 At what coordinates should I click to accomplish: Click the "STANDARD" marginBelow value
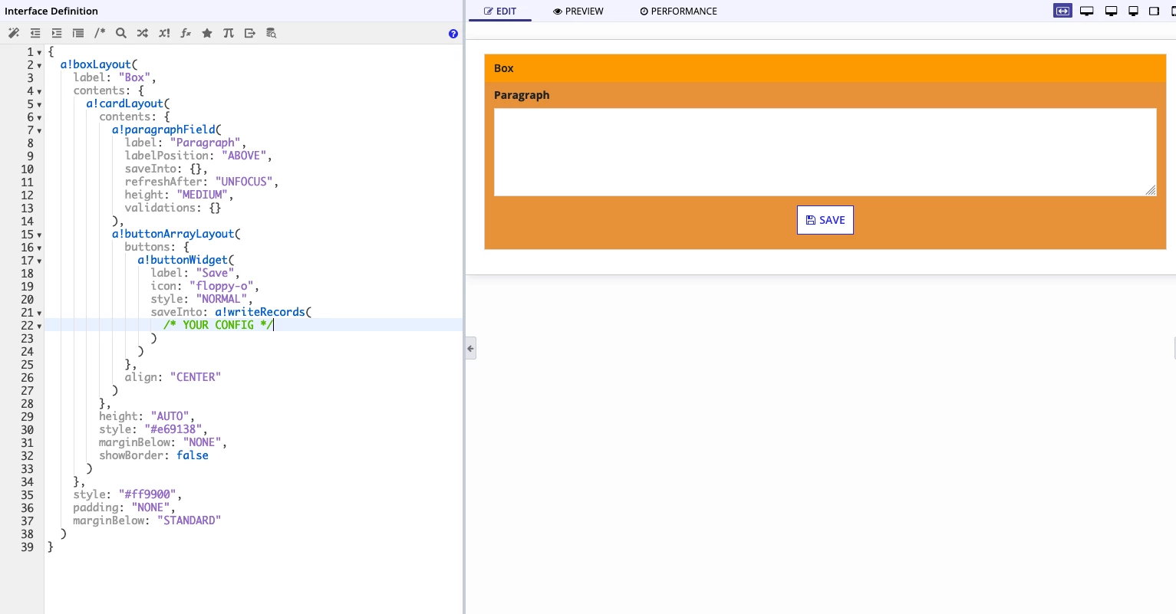(x=189, y=520)
